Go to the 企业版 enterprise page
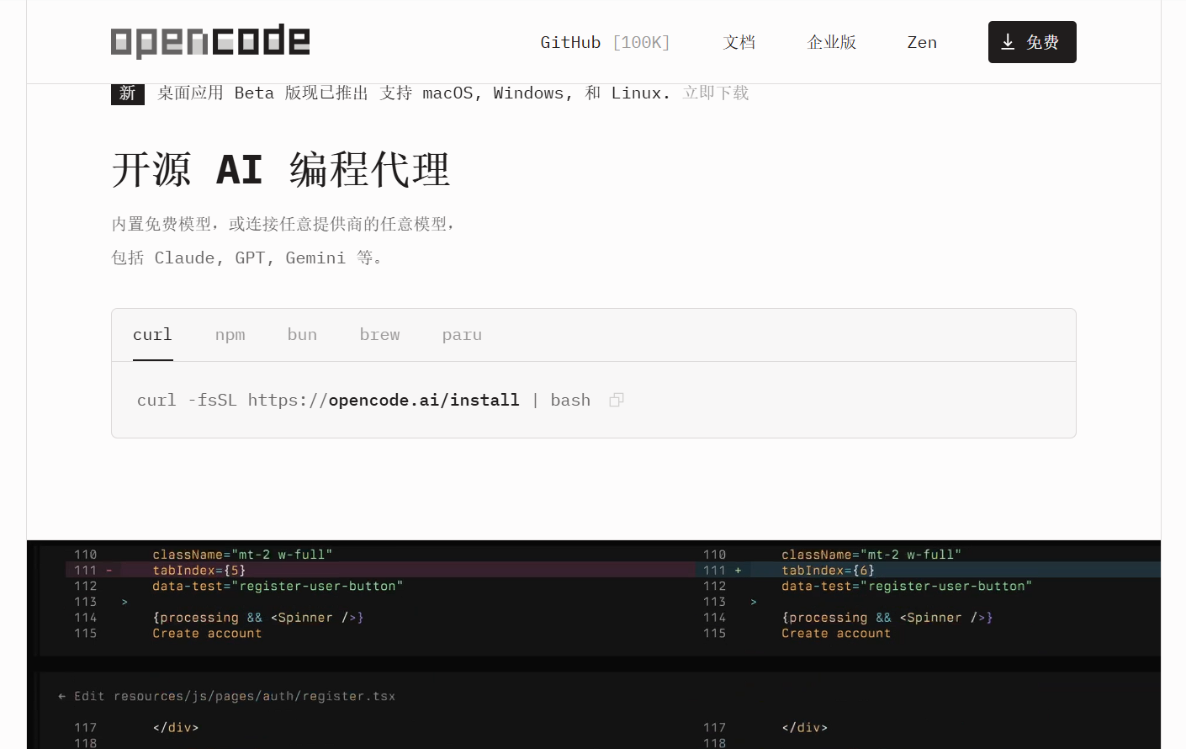 (832, 42)
